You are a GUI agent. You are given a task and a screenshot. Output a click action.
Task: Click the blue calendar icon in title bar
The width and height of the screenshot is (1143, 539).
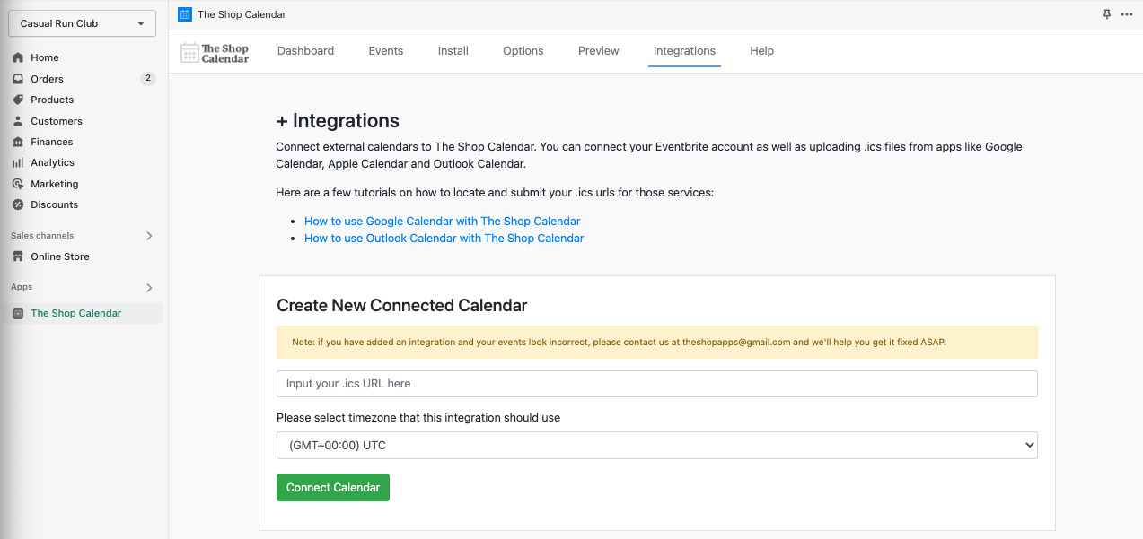point(185,14)
